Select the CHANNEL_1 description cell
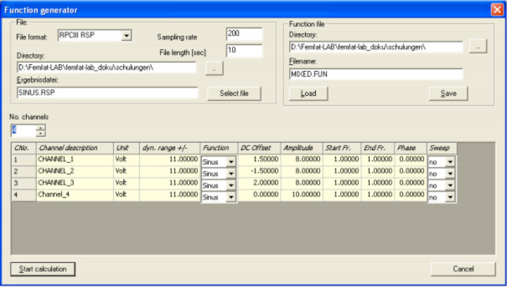The width and height of the screenshot is (507, 287). point(75,160)
